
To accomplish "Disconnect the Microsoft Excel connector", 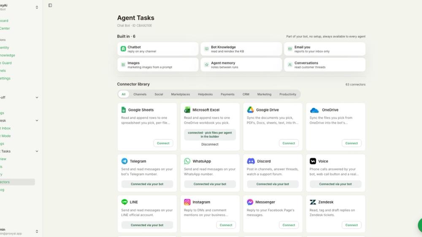I will 210,144.
